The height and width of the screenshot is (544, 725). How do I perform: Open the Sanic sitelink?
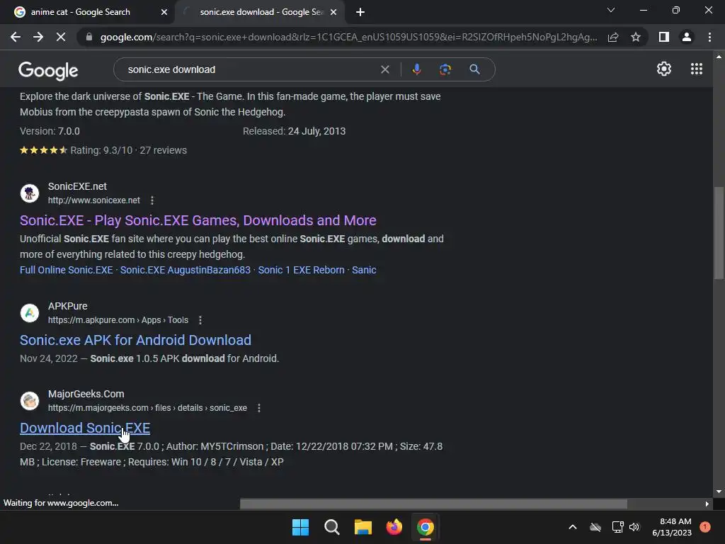364,270
